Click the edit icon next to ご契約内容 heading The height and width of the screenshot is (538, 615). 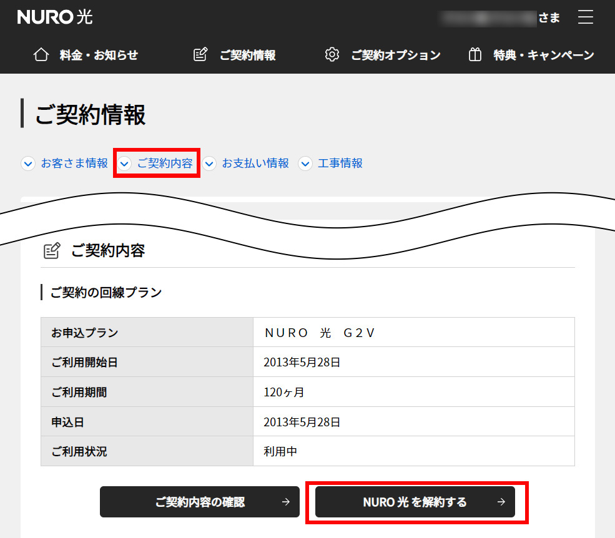(x=52, y=250)
